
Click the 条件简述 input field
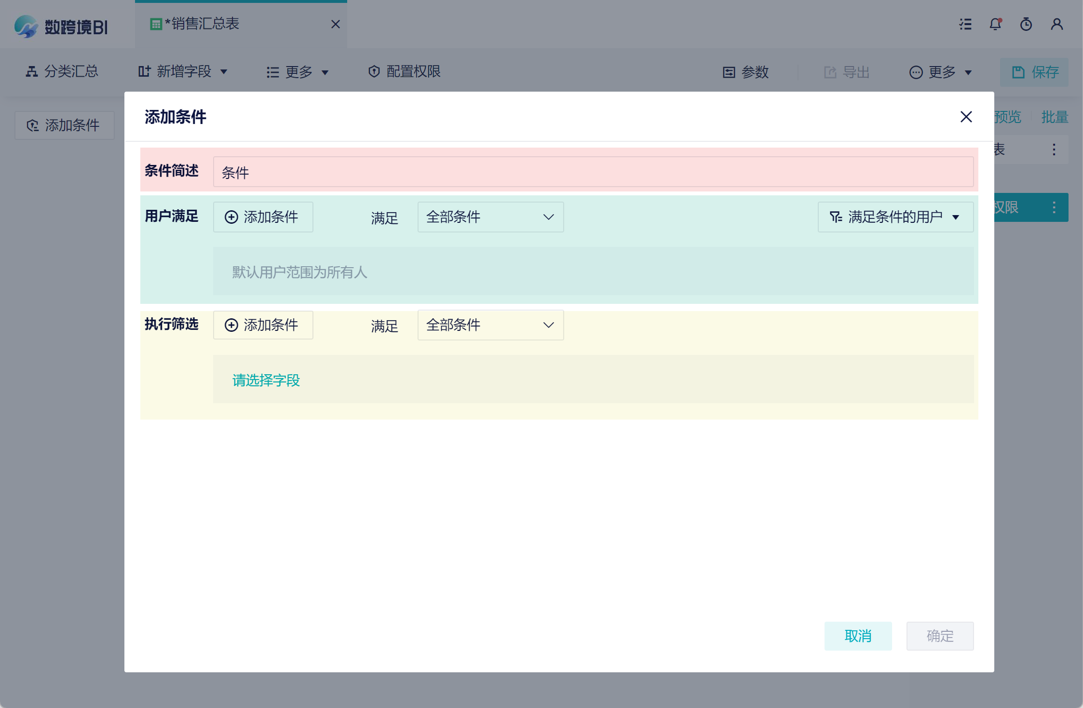pyautogui.click(x=593, y=172)
